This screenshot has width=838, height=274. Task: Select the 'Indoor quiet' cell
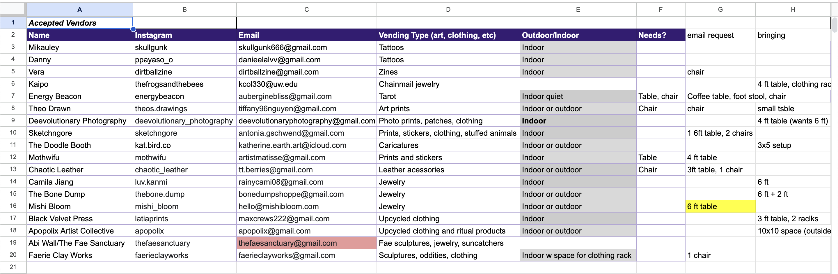click(578, 96)
